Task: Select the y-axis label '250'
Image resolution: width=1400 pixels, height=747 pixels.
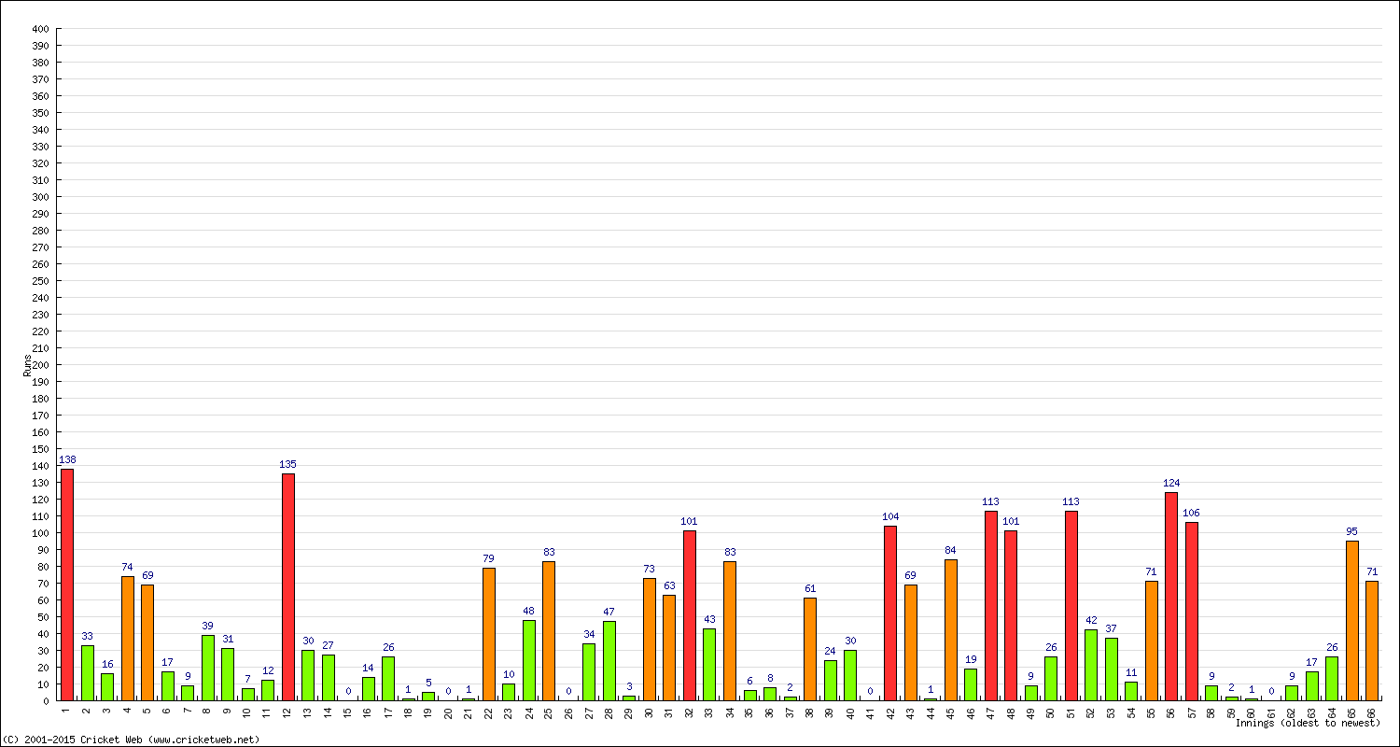Action: 40,281
